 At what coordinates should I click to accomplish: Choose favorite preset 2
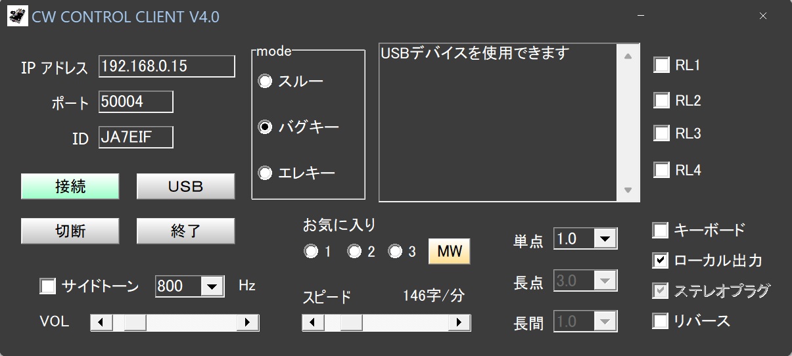click(x=354, y=252)
